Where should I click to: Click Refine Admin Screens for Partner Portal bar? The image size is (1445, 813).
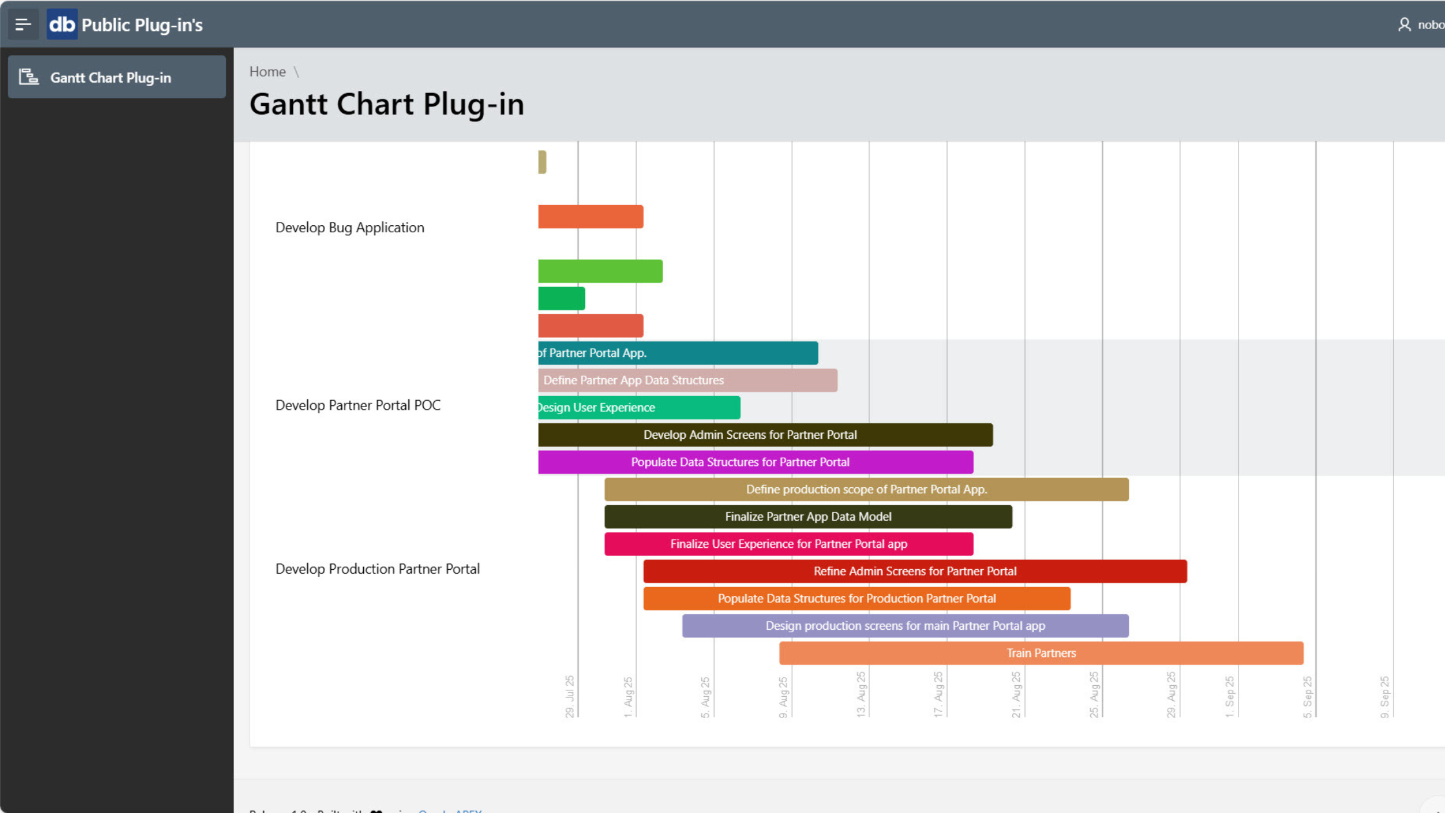[x=915, y=571]
